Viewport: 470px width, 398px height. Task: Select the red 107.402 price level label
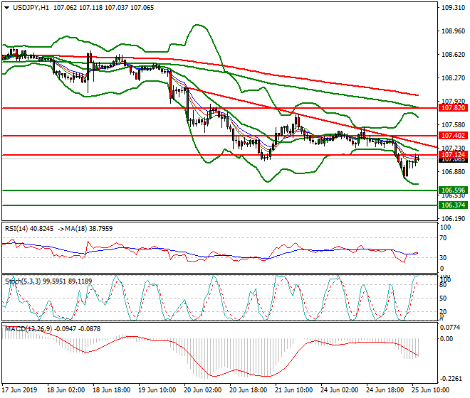tap(453, 136)
